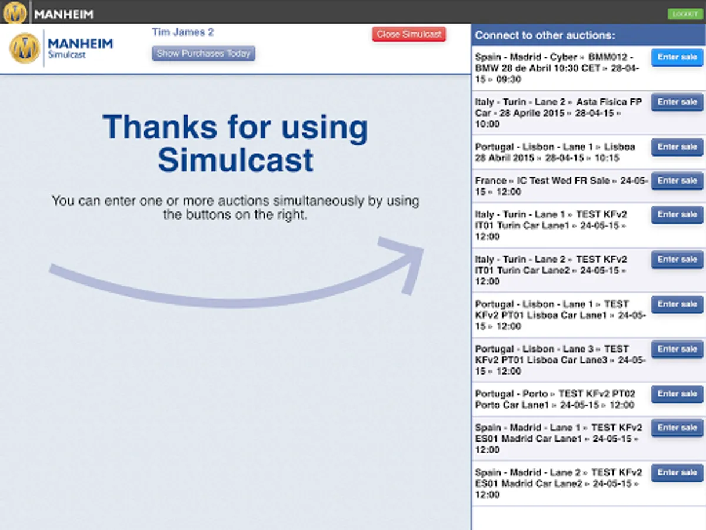Enter sale for Porto Car Lane1 TEST
Viewport: 706px width, 530px height.
(677, 393)
